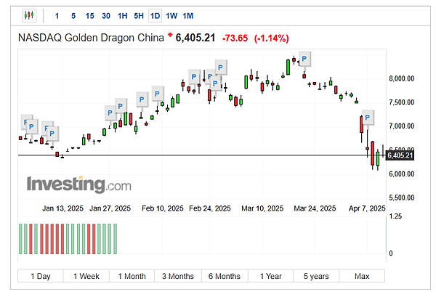Screen dimensions: 436x297
Task: Click the red down-arrow indicator beside title
Action: pos(170,35)
